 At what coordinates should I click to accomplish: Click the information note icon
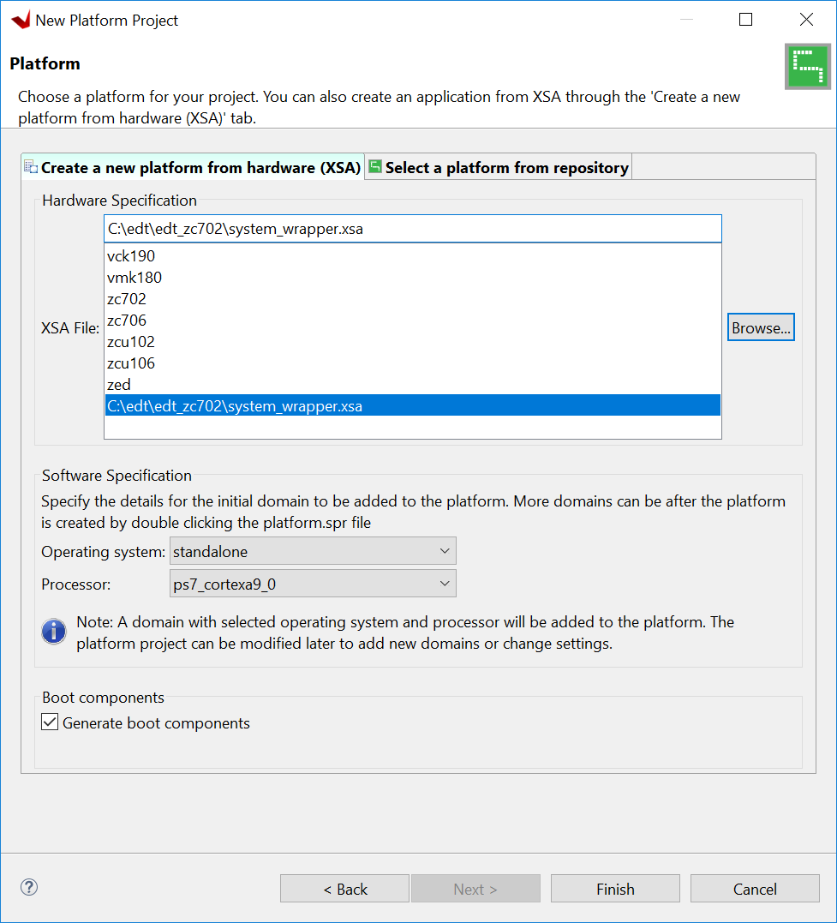point(54,632)
